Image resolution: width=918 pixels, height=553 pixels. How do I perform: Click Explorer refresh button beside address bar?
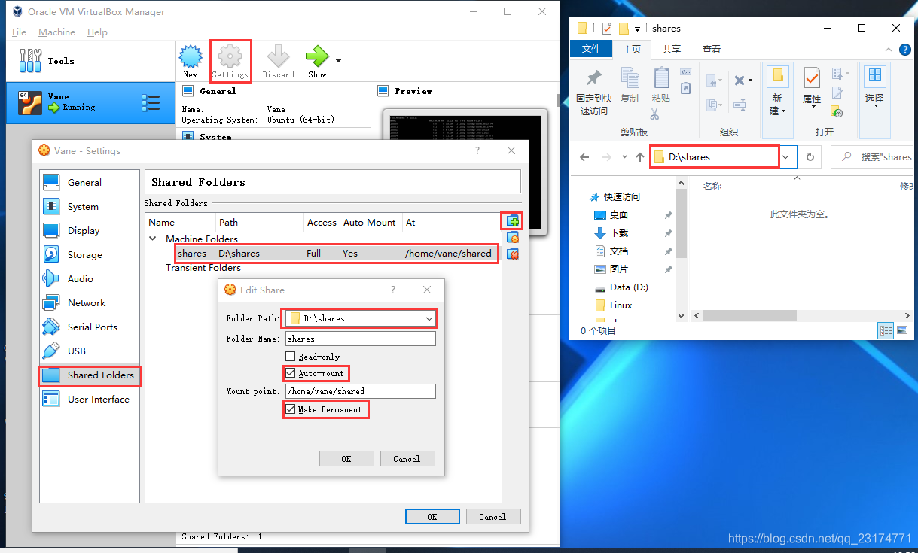point(810,157)
